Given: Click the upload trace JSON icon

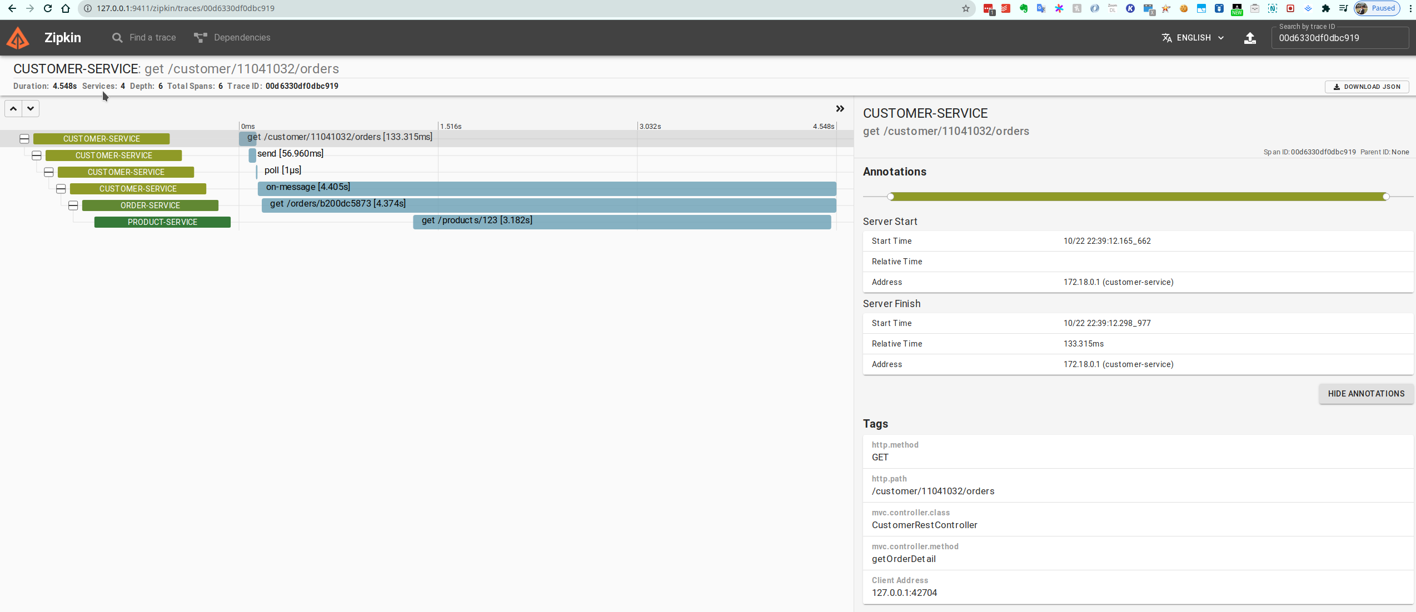Looking at the screenshot, I should (x=1250, y=37).
